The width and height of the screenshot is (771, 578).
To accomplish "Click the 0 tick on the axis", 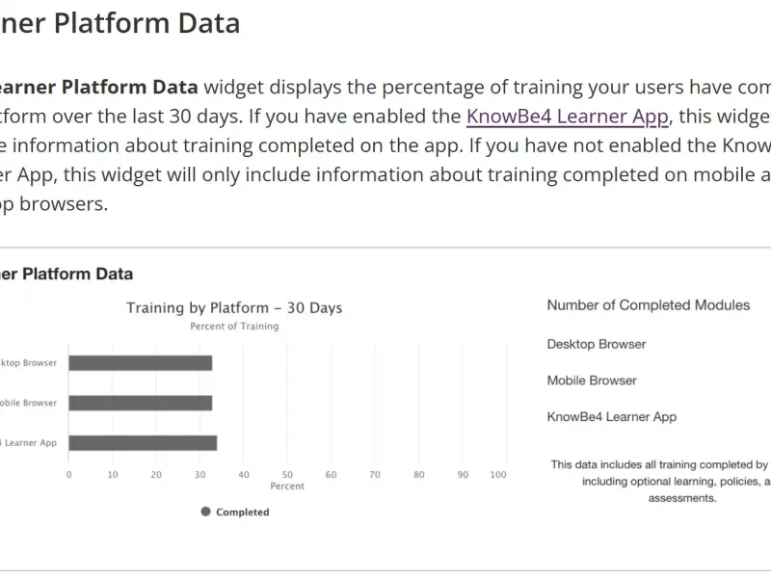I will 68,475.
